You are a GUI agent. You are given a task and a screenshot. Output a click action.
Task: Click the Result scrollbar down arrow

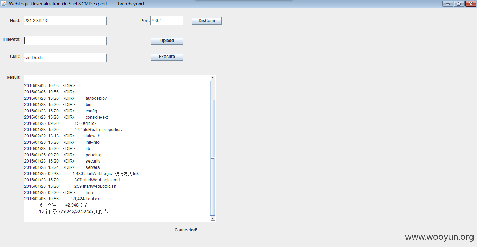click(213, 218)
